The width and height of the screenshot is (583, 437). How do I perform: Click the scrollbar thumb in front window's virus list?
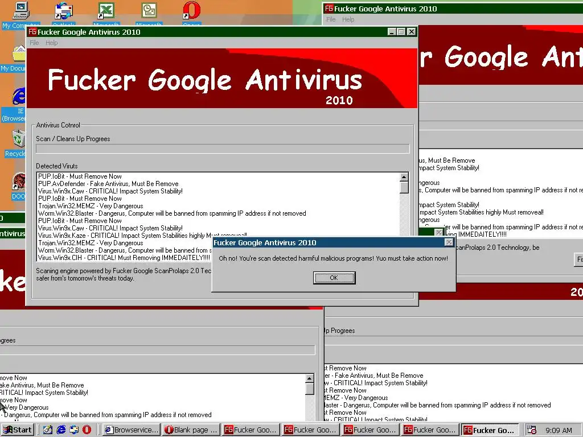(x=404, y=187)
